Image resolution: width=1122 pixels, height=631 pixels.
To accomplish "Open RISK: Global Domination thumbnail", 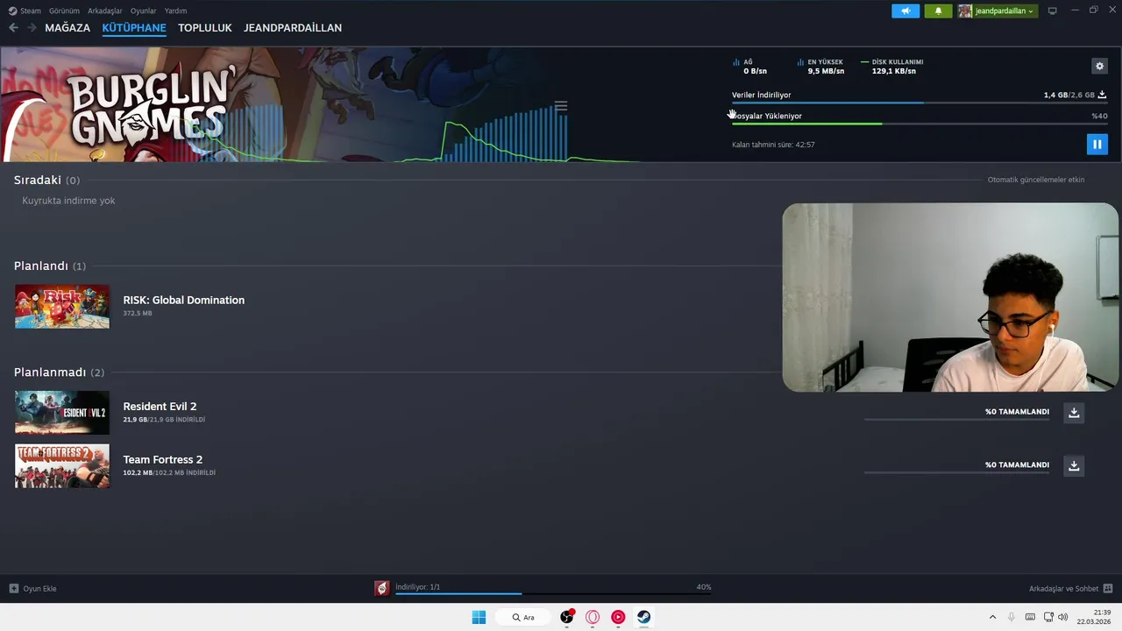I will tap(62, 307).
